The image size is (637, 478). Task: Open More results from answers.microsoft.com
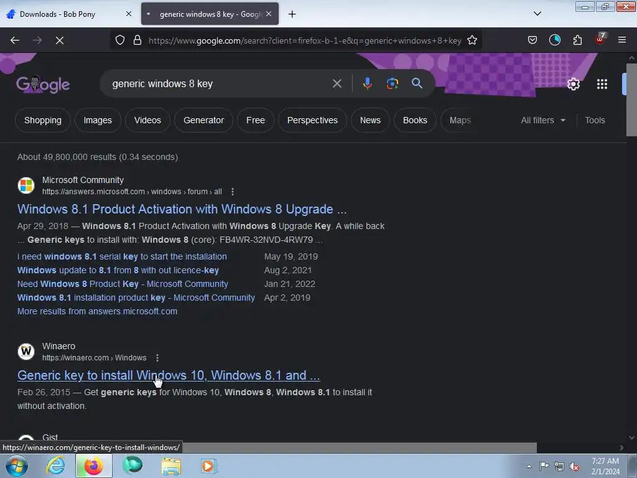pyautogui.click(x=97, y=311)
